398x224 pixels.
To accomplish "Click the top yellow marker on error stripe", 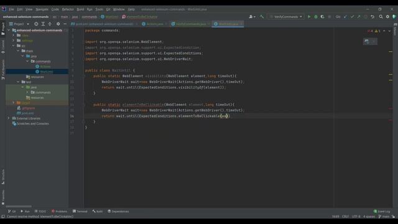I will click(x=391, y=52).
